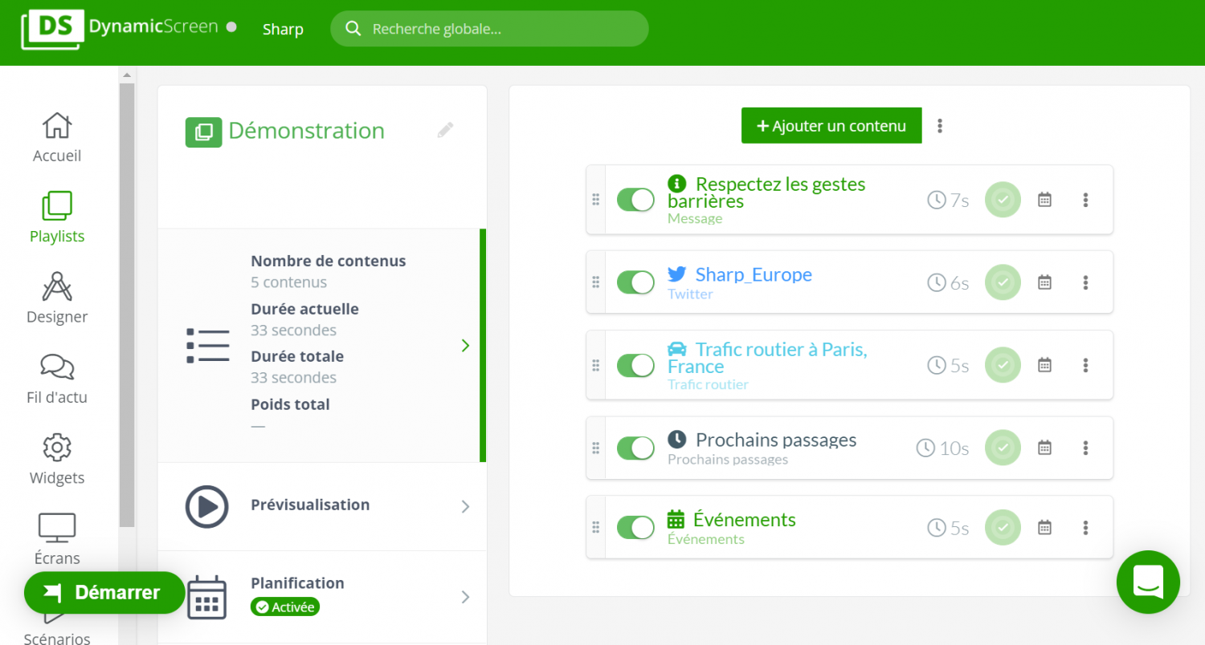Click the Sharp account name
1205x645 pixels.
283,30
